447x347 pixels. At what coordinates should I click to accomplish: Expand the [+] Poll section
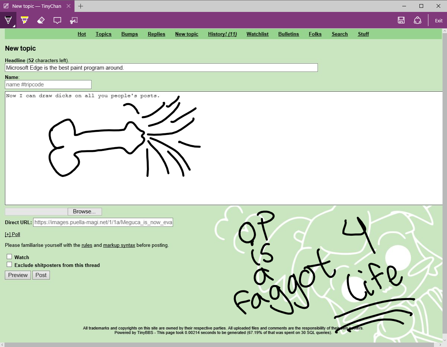pyautogui.click(x=12, y=234)
